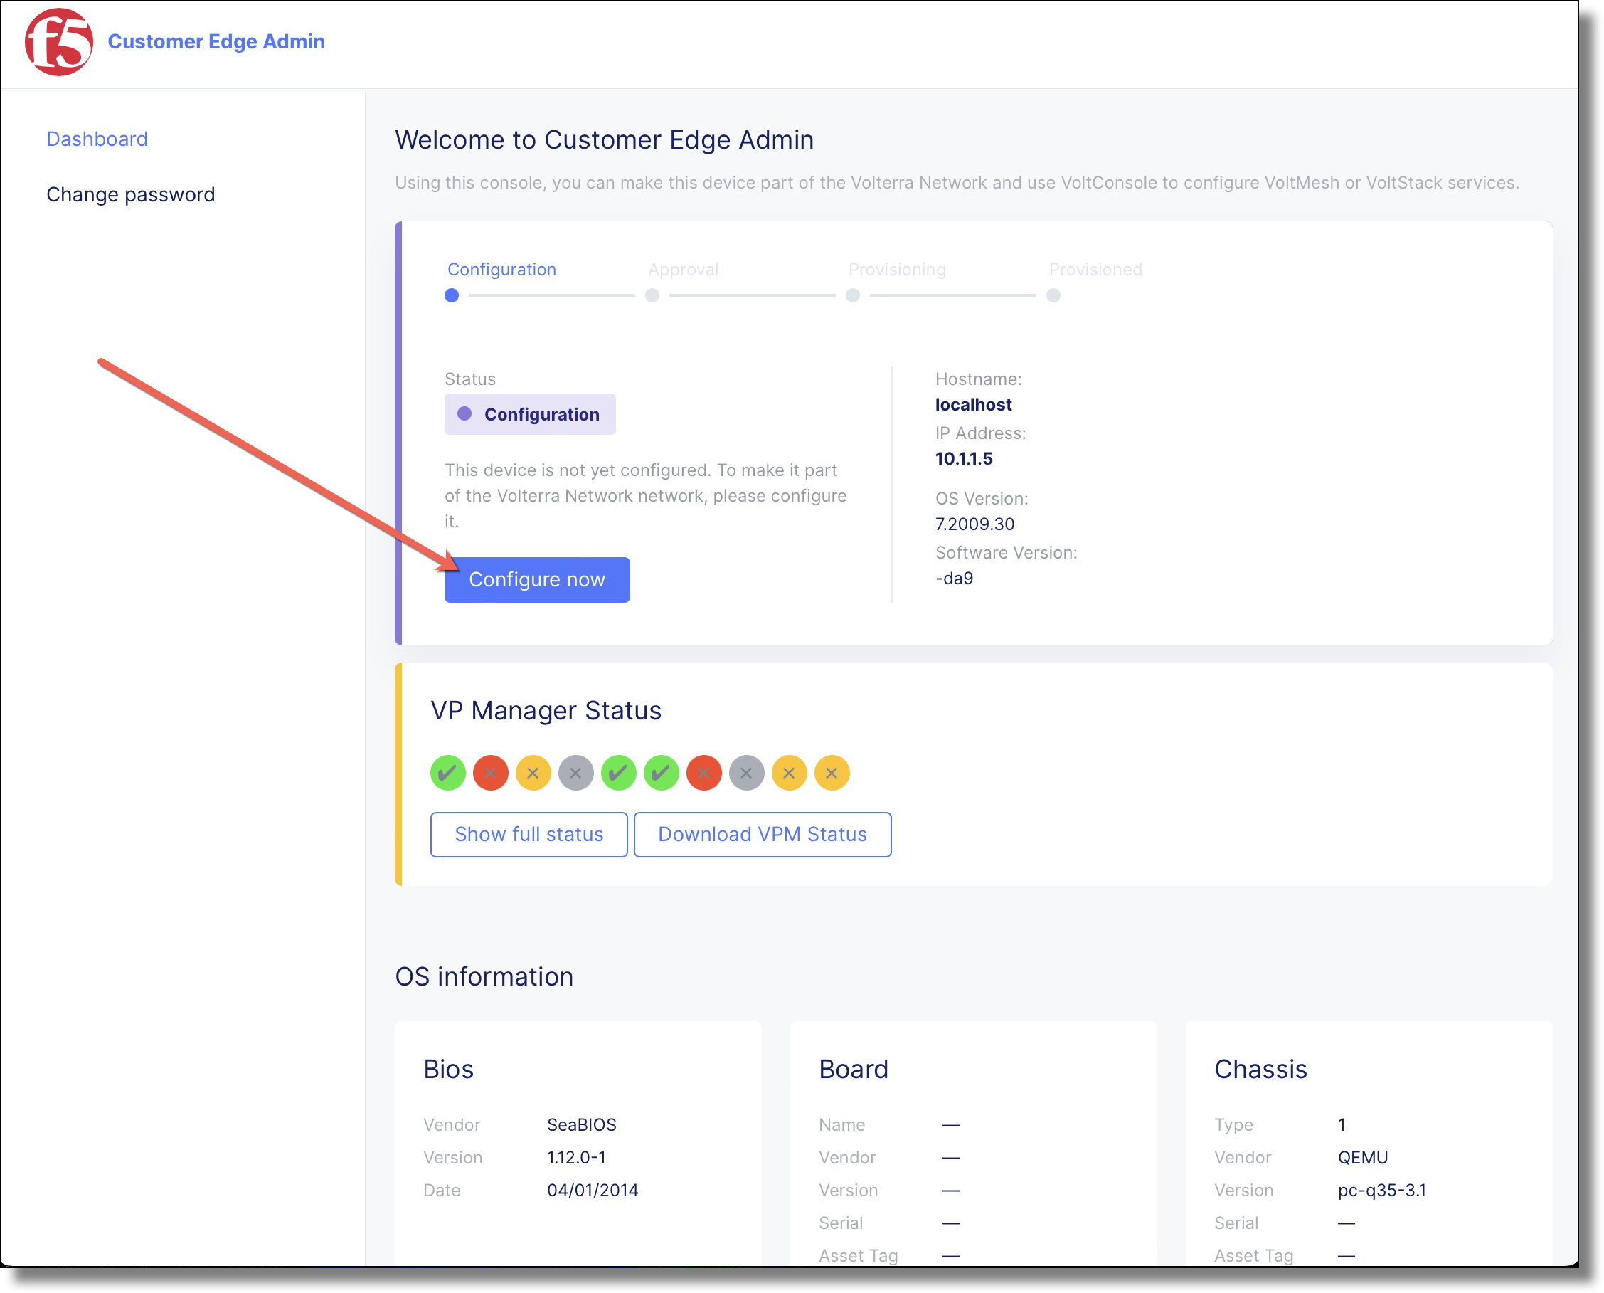Click the Status label above badge
Screen dimensions: 1604x1293
[469, 379]
